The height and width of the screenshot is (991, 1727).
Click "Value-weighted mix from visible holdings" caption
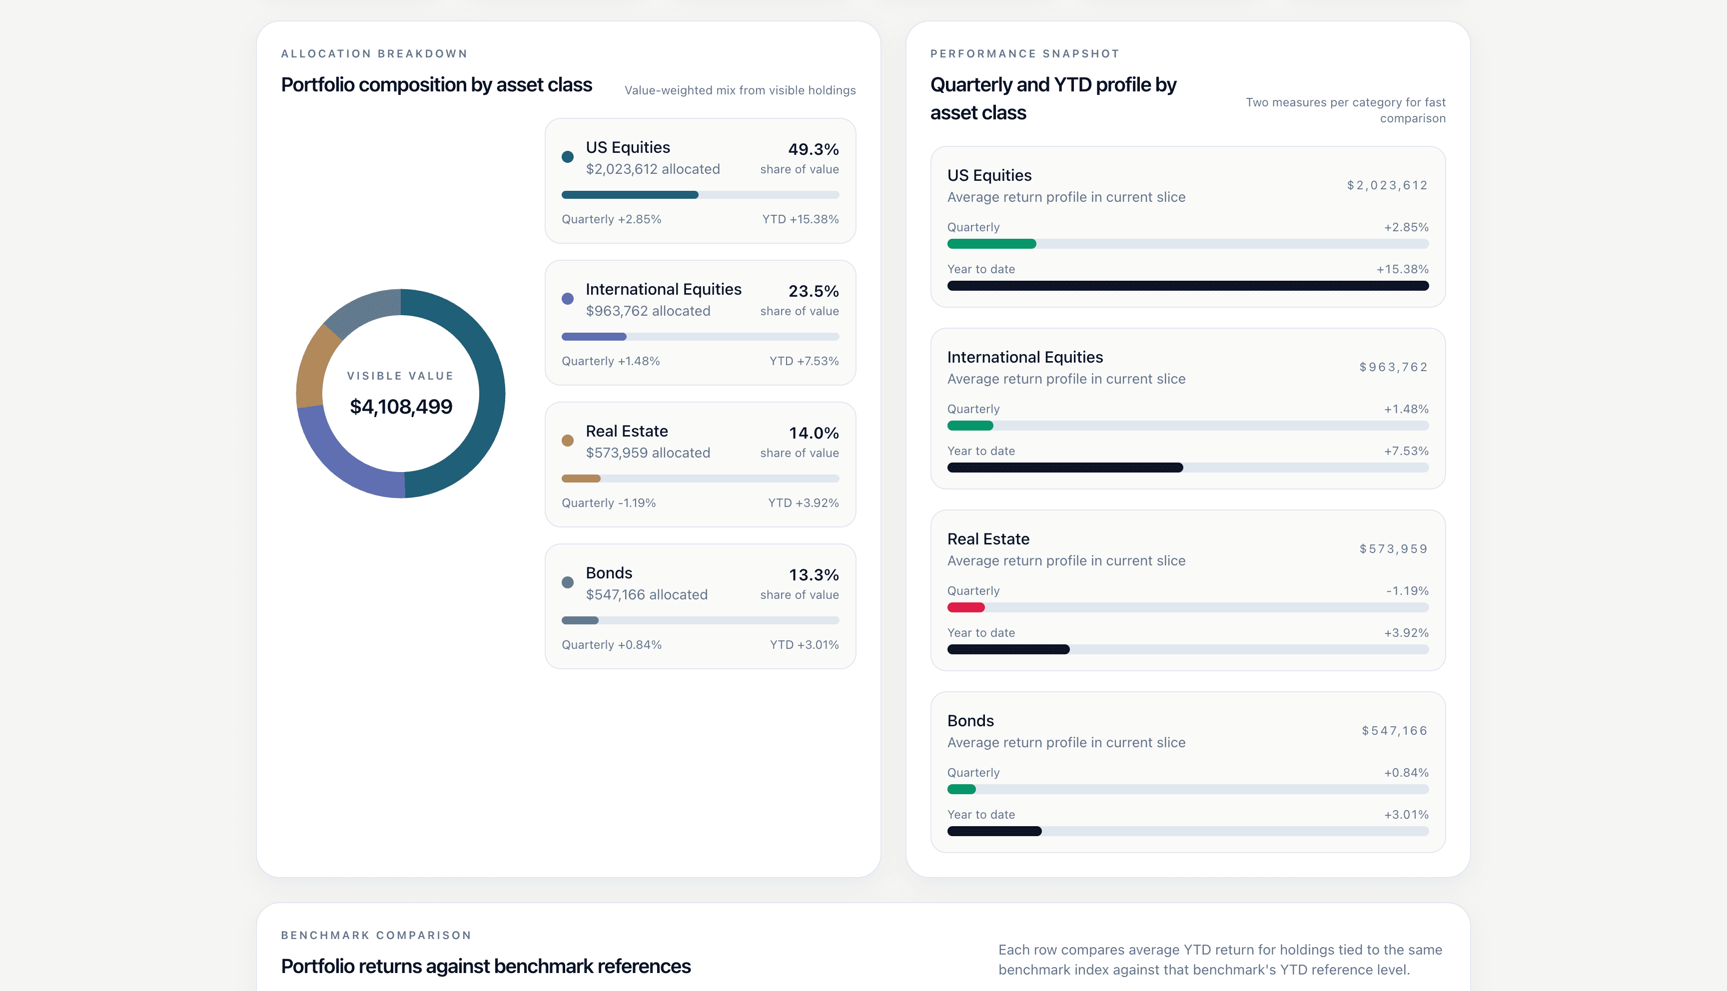pyautogui.click(x=740, y=90)
